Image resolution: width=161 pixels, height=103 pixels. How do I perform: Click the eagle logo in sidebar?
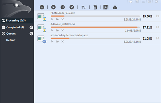tap(16, 9)
